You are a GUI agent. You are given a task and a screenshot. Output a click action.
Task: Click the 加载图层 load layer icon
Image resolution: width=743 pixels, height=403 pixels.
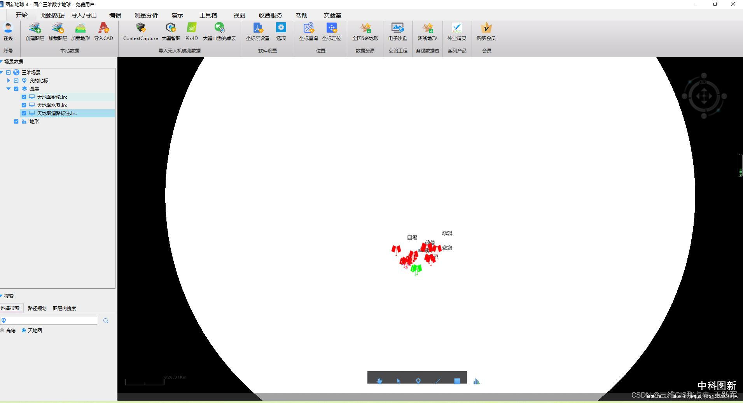point(58,28)
